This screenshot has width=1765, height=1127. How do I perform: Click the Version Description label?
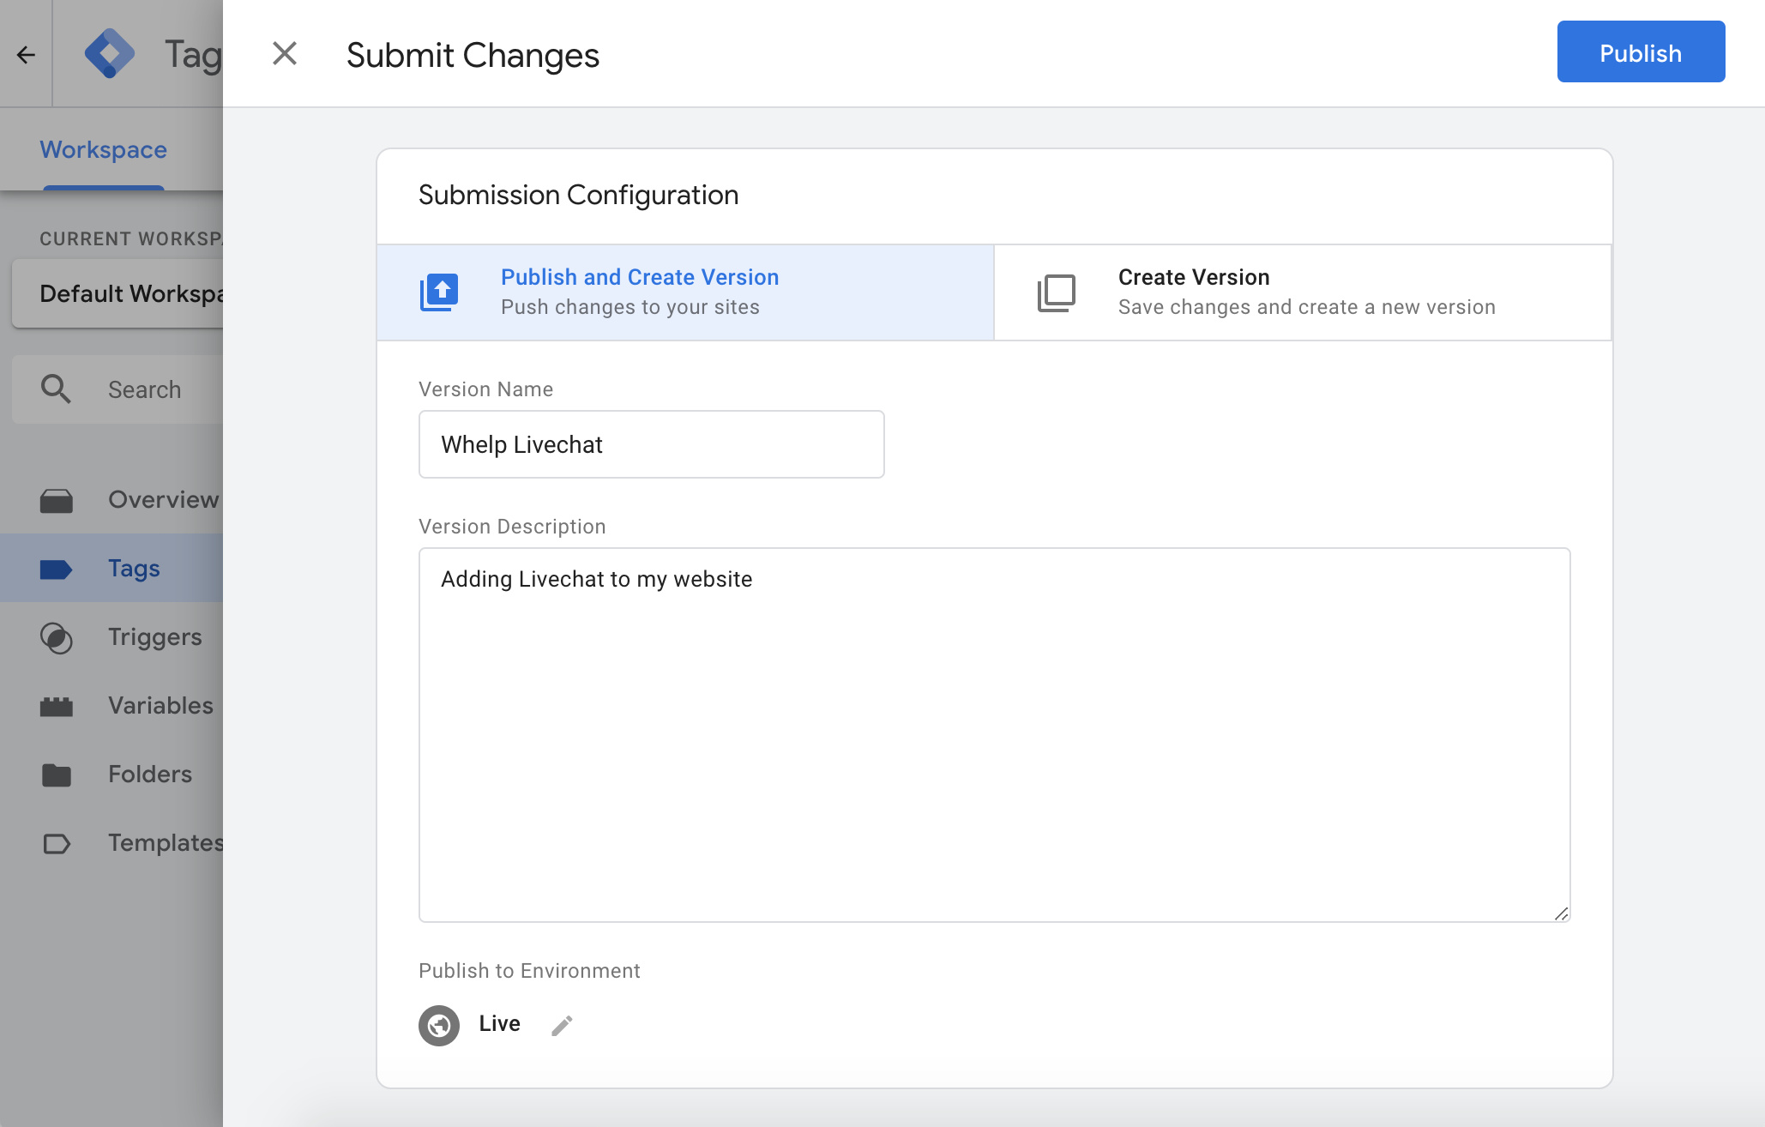[512, 527]
